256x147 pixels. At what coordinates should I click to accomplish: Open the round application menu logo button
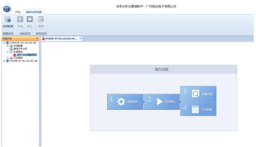coord(7,9)
